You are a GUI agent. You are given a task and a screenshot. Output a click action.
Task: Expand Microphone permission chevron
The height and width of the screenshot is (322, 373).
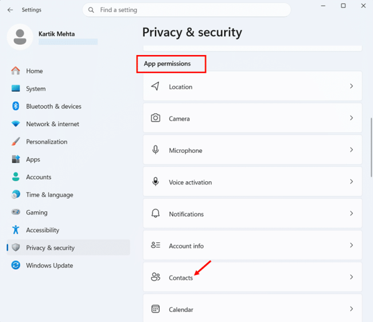tap(351, 150)
